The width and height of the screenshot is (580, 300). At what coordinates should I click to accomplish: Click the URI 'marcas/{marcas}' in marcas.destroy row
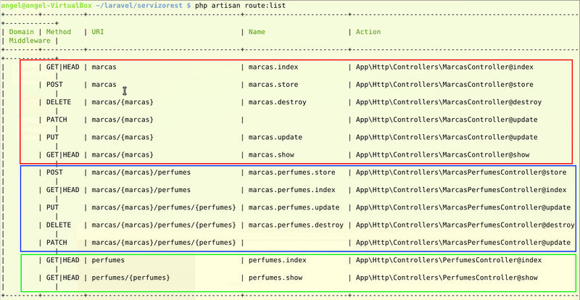tap(123, 102)
